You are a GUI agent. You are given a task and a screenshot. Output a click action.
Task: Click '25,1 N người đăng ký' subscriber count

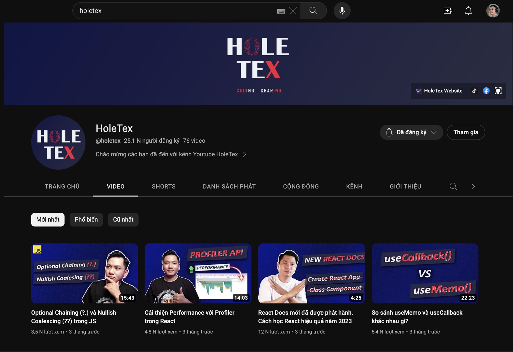coord(152,141)
